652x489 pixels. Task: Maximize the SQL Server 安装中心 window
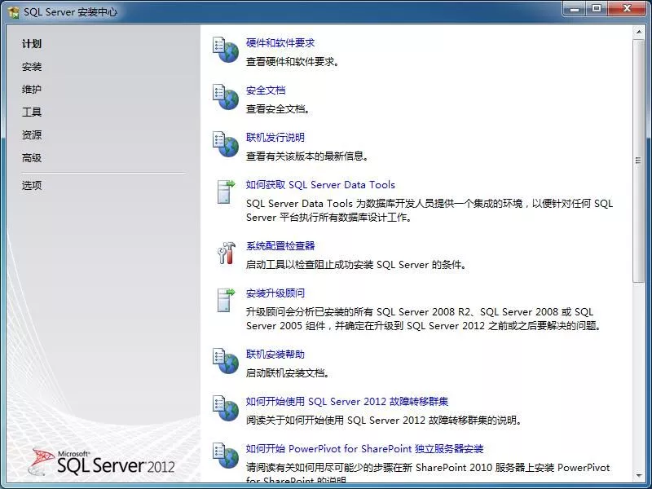point(597,9)
